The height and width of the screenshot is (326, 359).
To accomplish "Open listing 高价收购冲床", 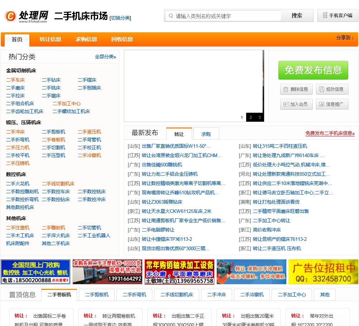I will 267,230.
